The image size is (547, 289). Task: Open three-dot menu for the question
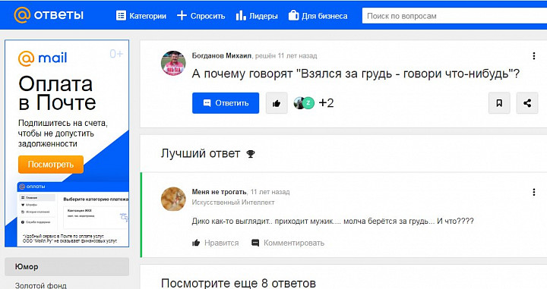534,56
